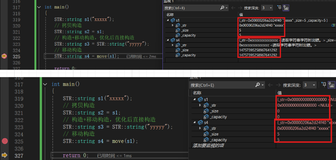Click the locked _capacity icon under upper s4
This screenshot has width=336, height=160.
(178, 55)
